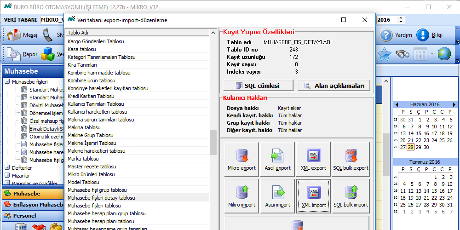This screenshot has height=230, width=460.
Task: Click the colored cubes toolbar icon
Action: [x=48, y=54]
